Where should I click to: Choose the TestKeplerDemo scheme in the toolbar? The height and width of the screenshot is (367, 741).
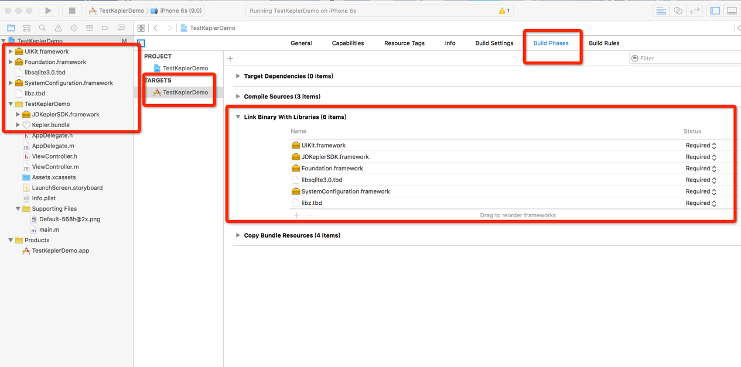[116, 11]
